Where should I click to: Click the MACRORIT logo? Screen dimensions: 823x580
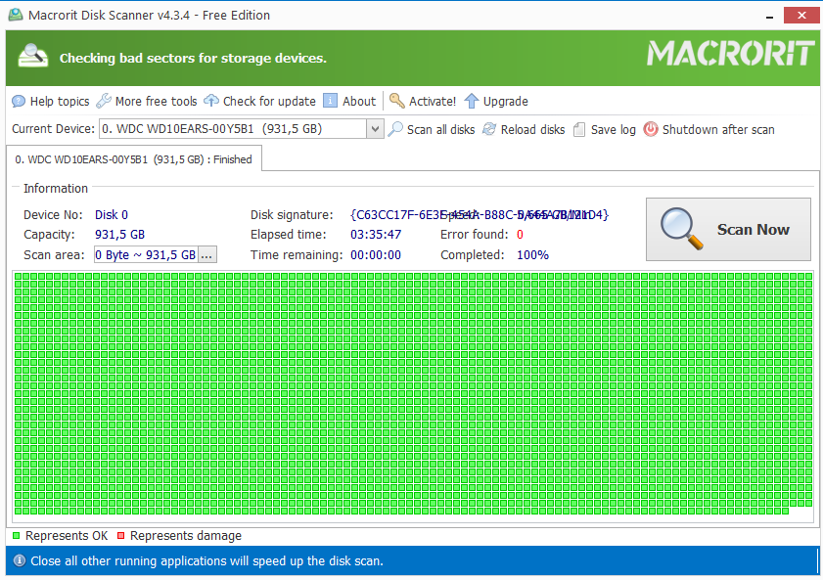coord(731,54)
